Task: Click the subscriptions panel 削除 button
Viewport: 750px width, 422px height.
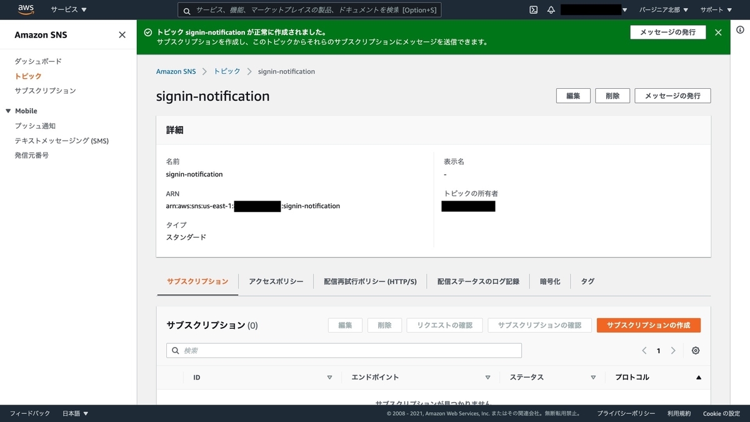Action: point(384,325)
